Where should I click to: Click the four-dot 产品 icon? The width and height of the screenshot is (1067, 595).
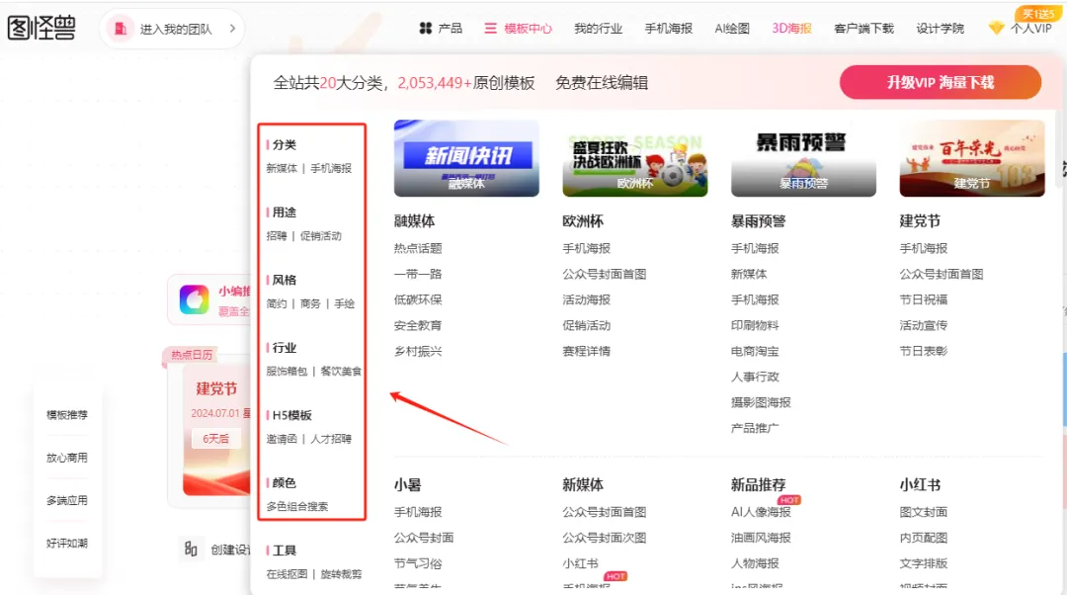point(426,29)
